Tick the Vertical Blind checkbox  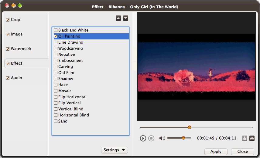click(56, 109)
